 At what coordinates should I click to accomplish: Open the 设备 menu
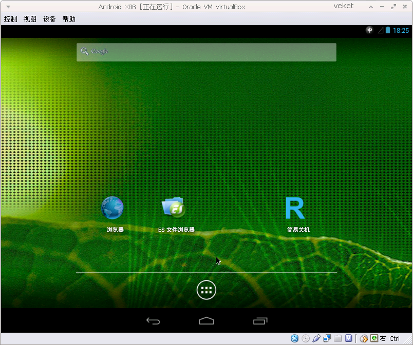[49, 19]
